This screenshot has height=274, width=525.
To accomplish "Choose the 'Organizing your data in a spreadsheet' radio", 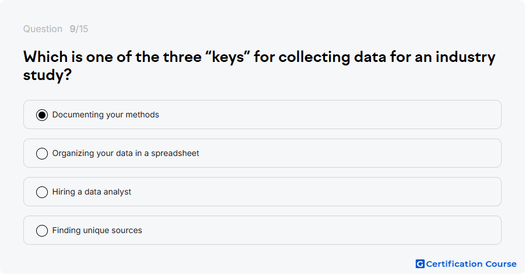I will tap(42, 154).
